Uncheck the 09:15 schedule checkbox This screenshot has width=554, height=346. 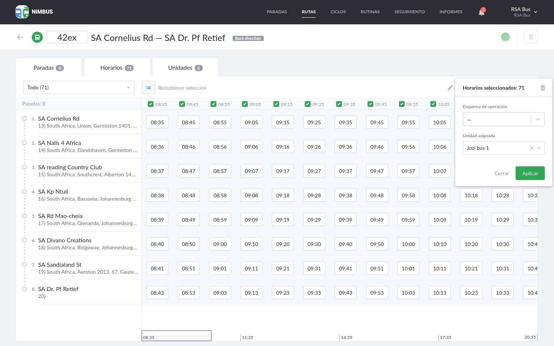pos(276,104)
